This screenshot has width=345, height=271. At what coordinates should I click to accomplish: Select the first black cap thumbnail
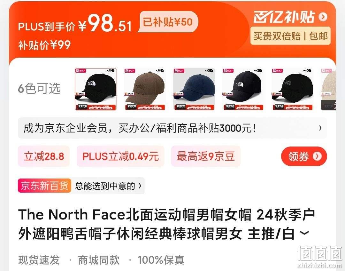click(96, 89)
